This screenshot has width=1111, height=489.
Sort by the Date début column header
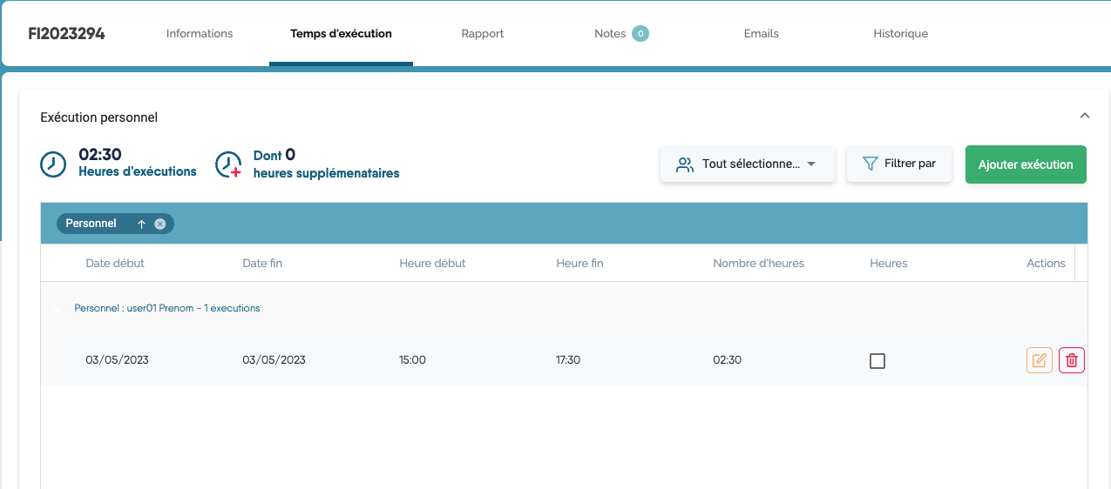point(115,263)
